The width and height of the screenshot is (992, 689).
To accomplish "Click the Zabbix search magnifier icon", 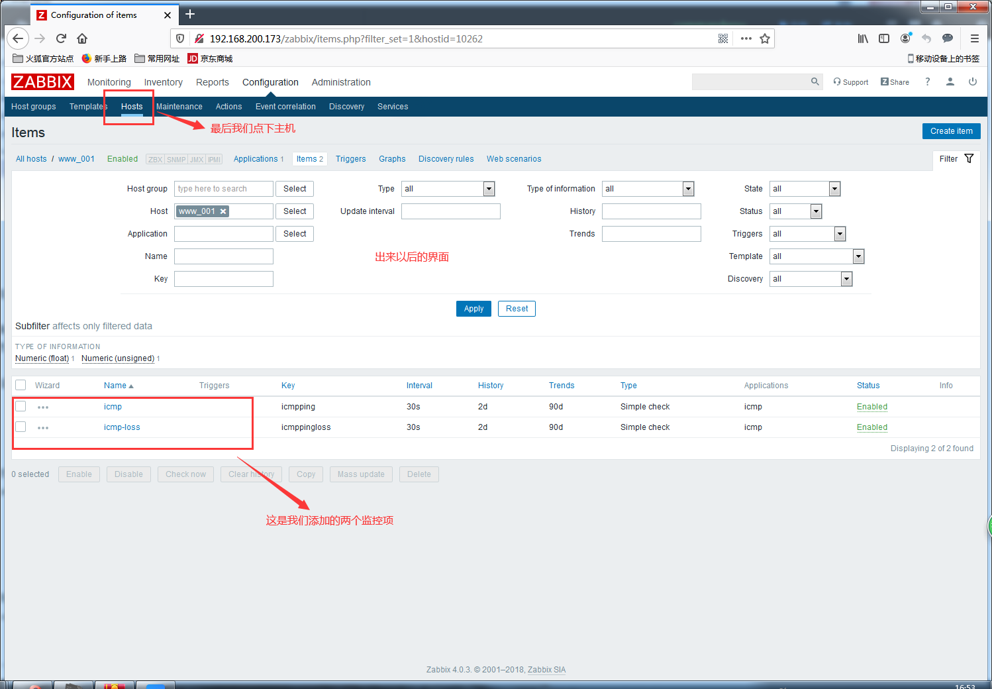I will [x=815, y=81].
